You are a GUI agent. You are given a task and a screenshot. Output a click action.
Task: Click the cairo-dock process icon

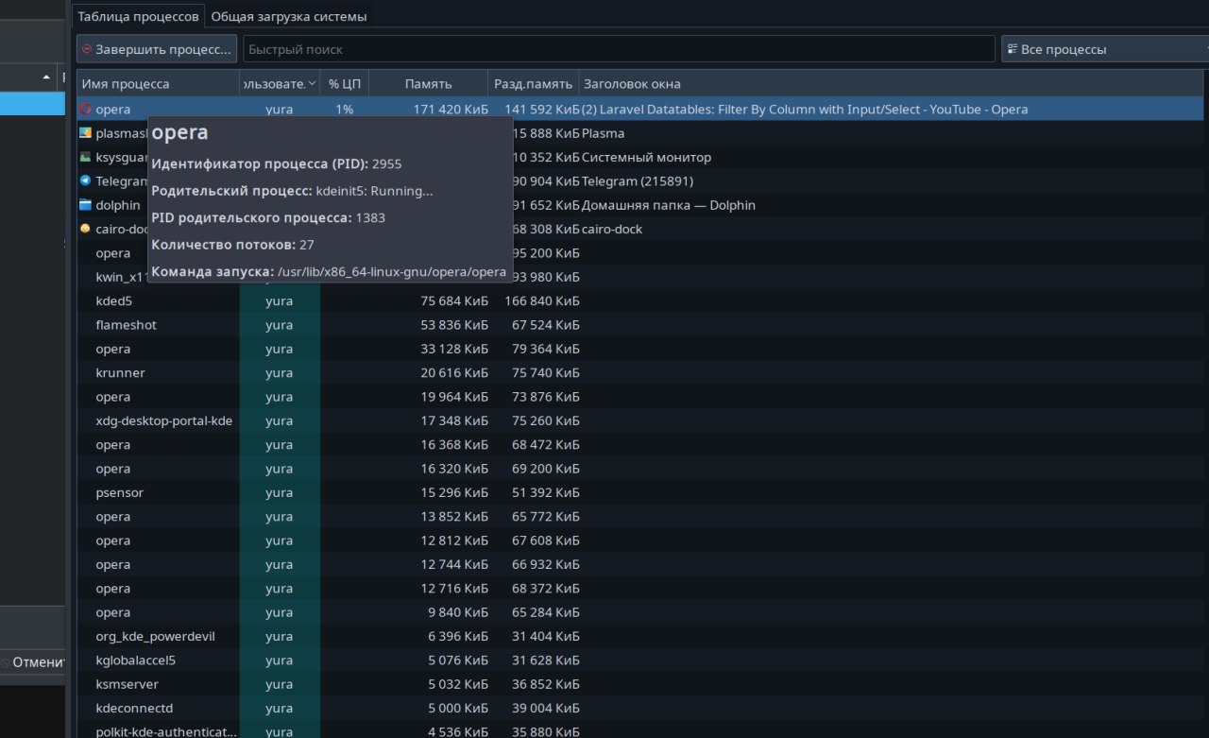(x=85, y=229)
